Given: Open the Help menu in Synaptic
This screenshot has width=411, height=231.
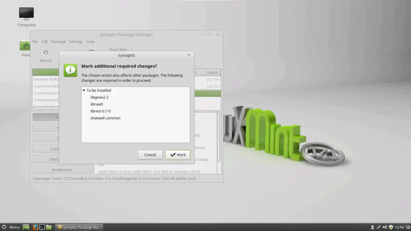Looking at the screenshot, I should (90, 42).
